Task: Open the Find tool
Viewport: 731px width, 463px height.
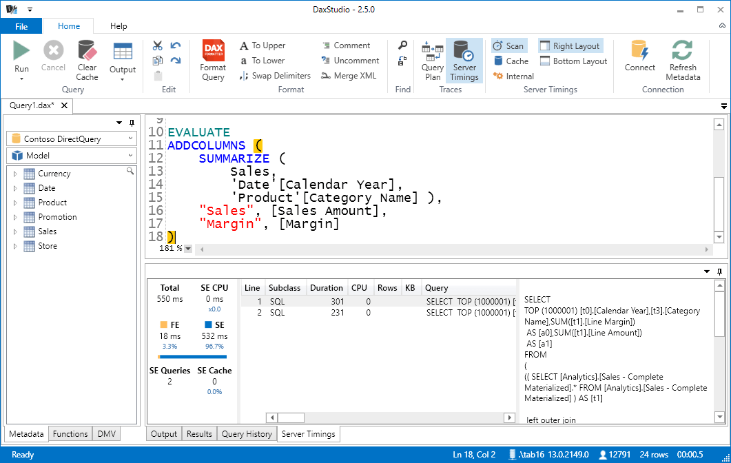Action: pyautogui.click(x=402, y=45)
